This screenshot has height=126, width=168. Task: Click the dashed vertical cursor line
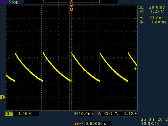[42, 58]
